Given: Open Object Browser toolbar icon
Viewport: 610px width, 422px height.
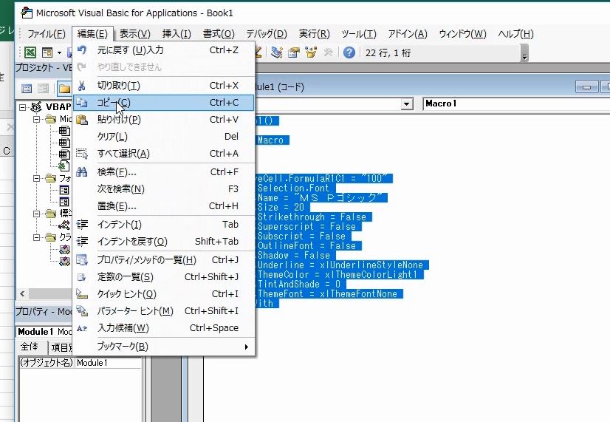Looking at the screenshot, I should point(311,52).
